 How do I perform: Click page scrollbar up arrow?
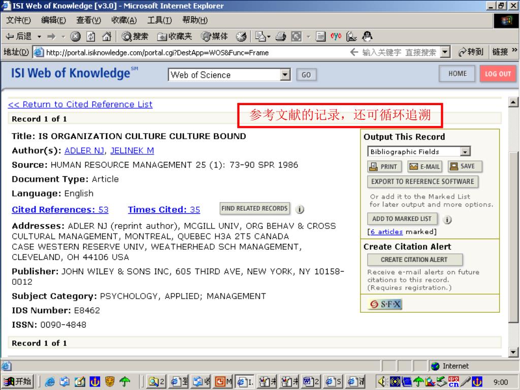pyautogui.click(x=513, y=103)
